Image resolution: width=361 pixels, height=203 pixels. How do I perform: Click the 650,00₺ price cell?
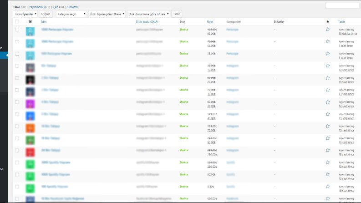[x=212, y=198]
